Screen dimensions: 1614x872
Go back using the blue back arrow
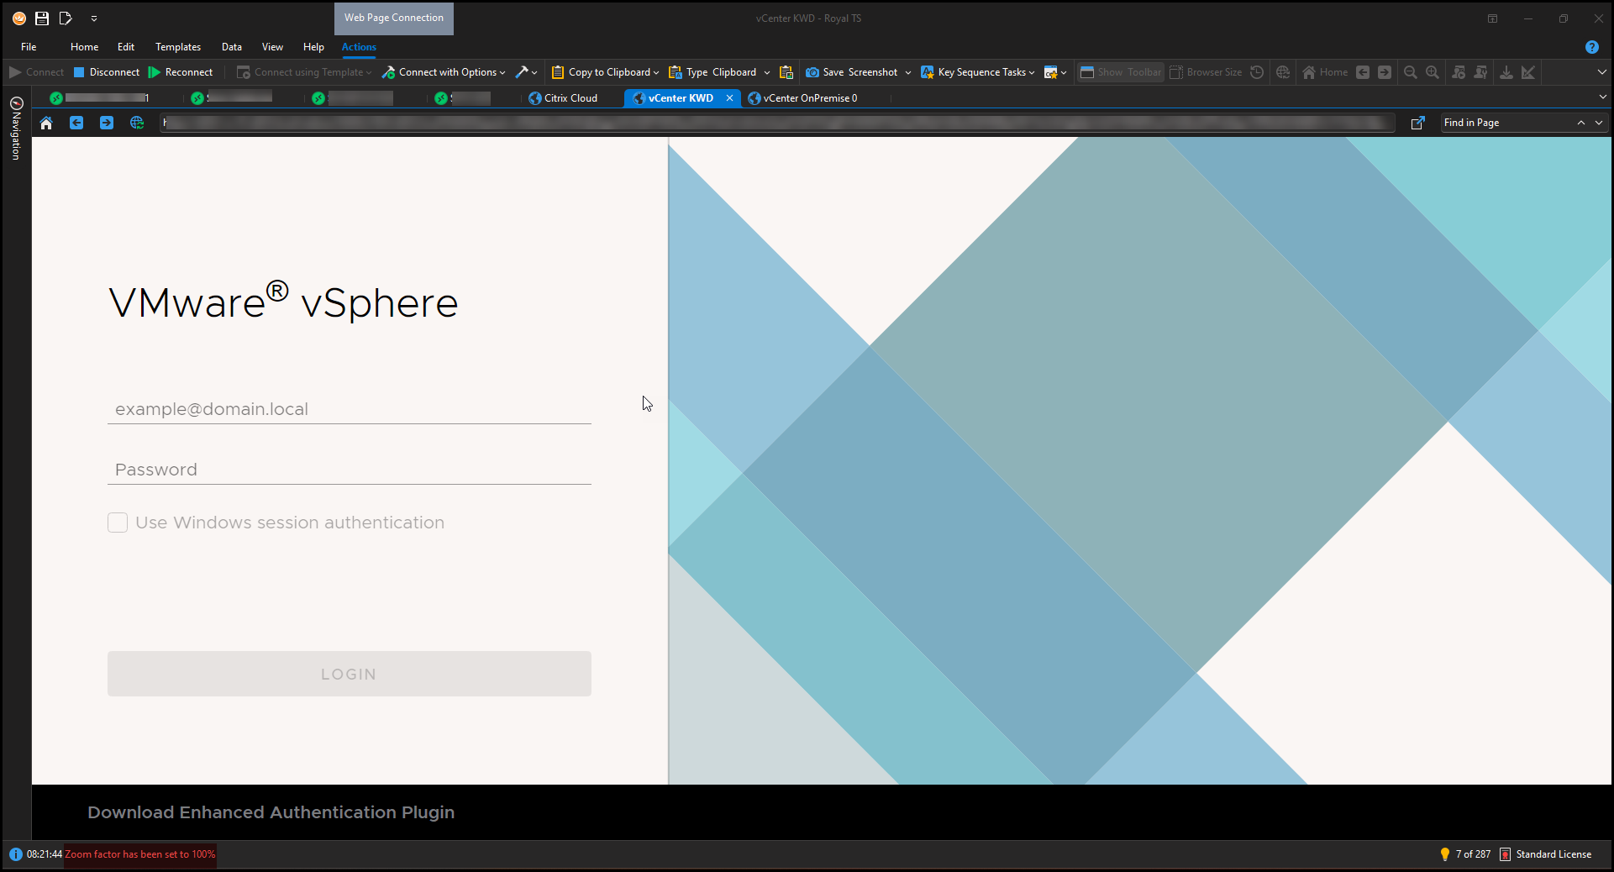click(x=76, y=123)
